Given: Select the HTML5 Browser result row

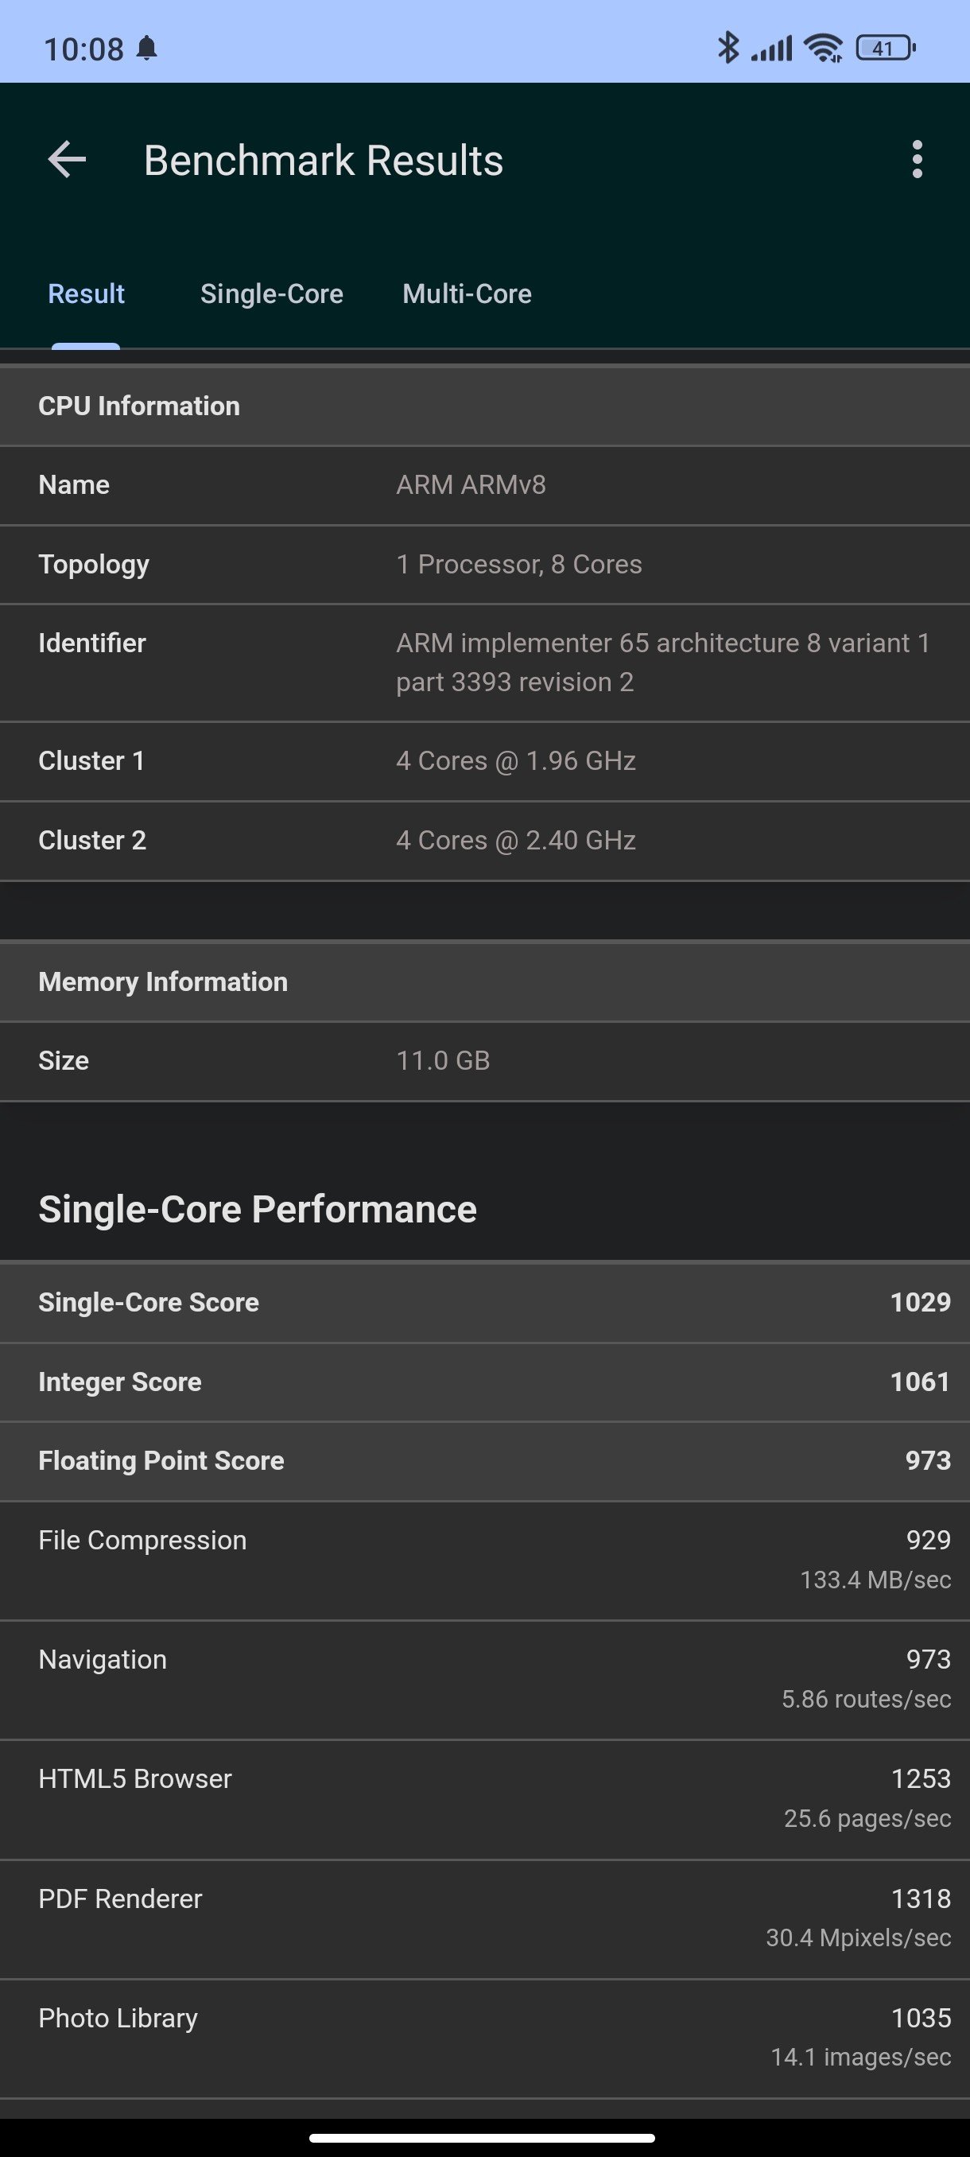Looking at the screenshot, I should (x=486, y=1798).
